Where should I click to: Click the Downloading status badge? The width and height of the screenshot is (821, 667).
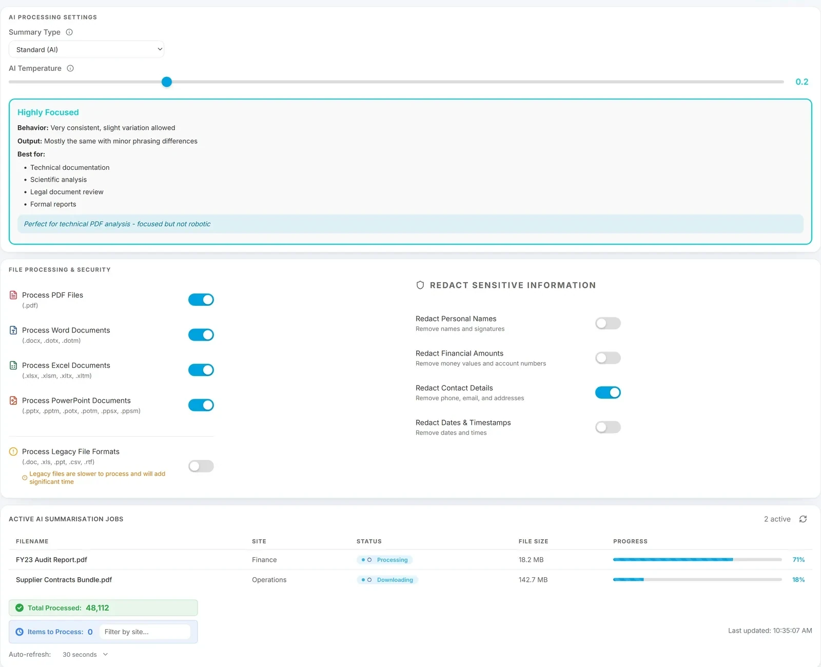click(x=387, y=580)
